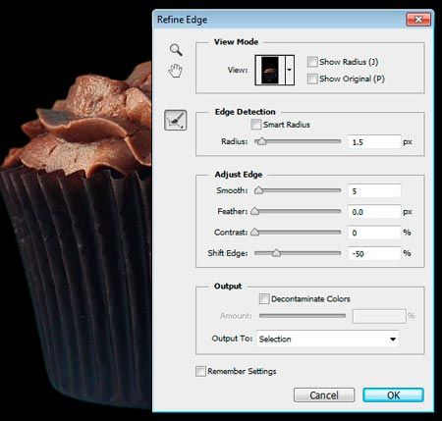Click the disabled Amount percentage field

click(379, 316)
